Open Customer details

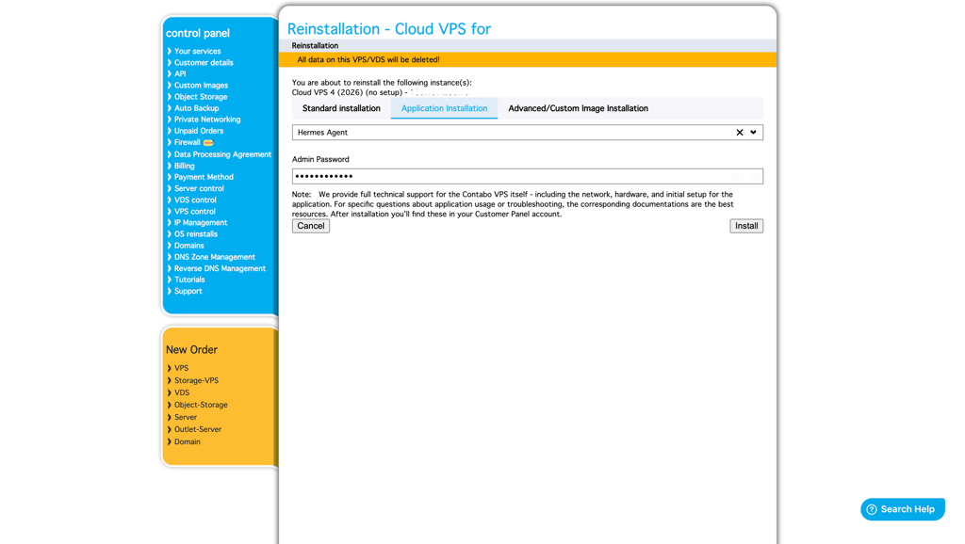[204, 63]
